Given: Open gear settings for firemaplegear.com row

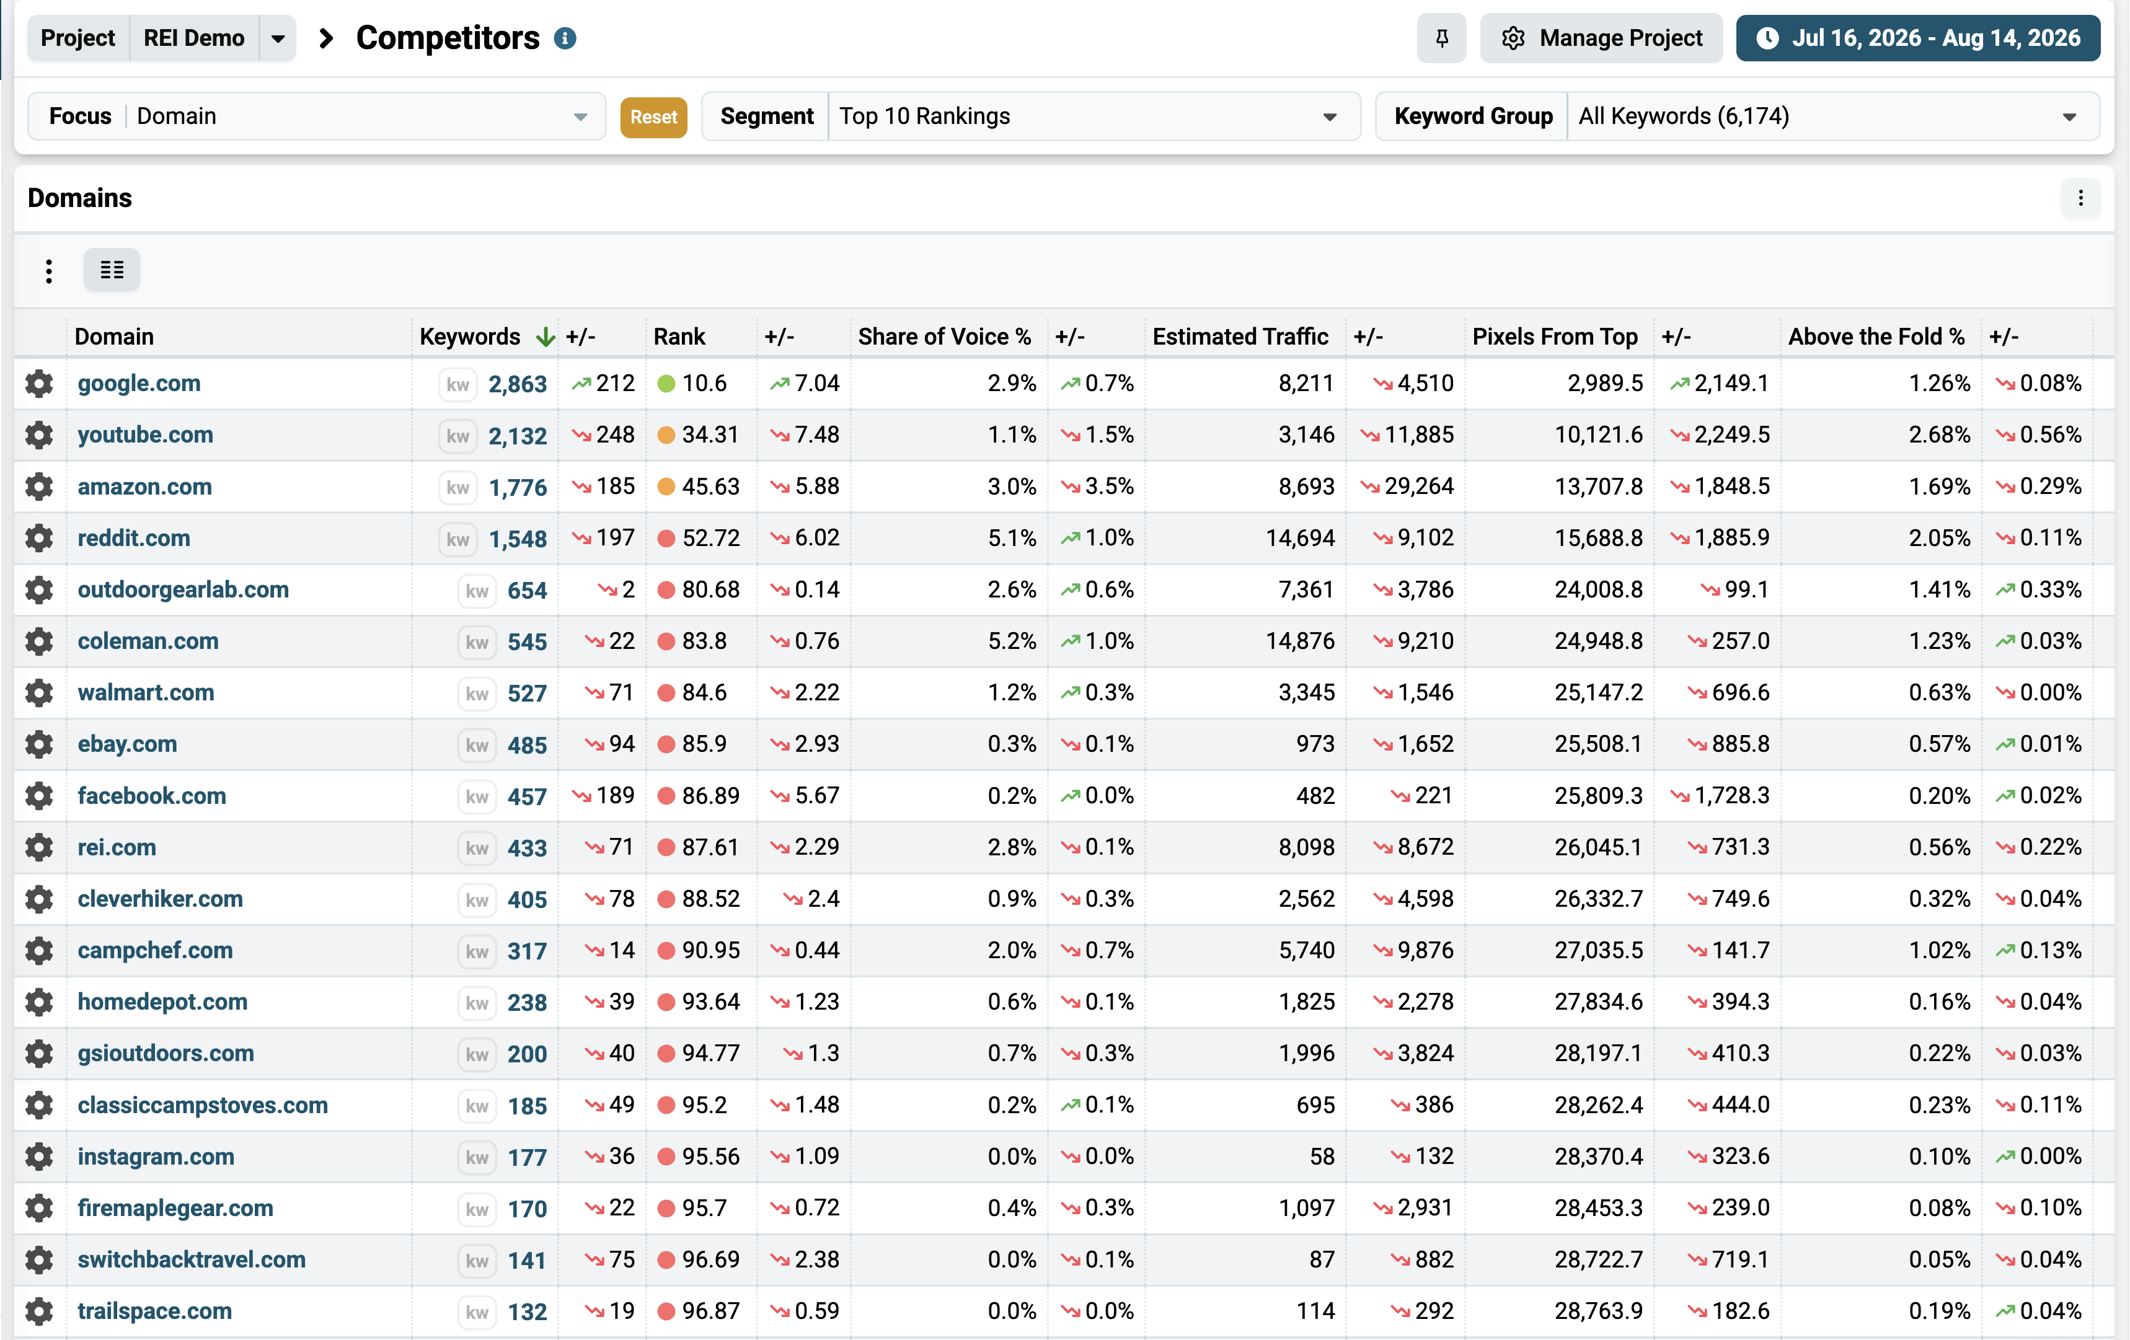Looking at the screenshot, I should (x=39, y=1208).
